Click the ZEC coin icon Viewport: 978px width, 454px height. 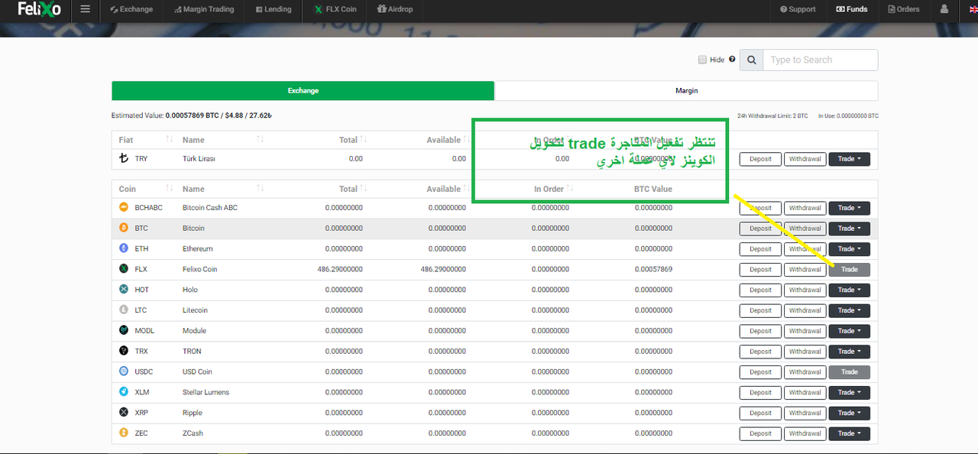124,433
